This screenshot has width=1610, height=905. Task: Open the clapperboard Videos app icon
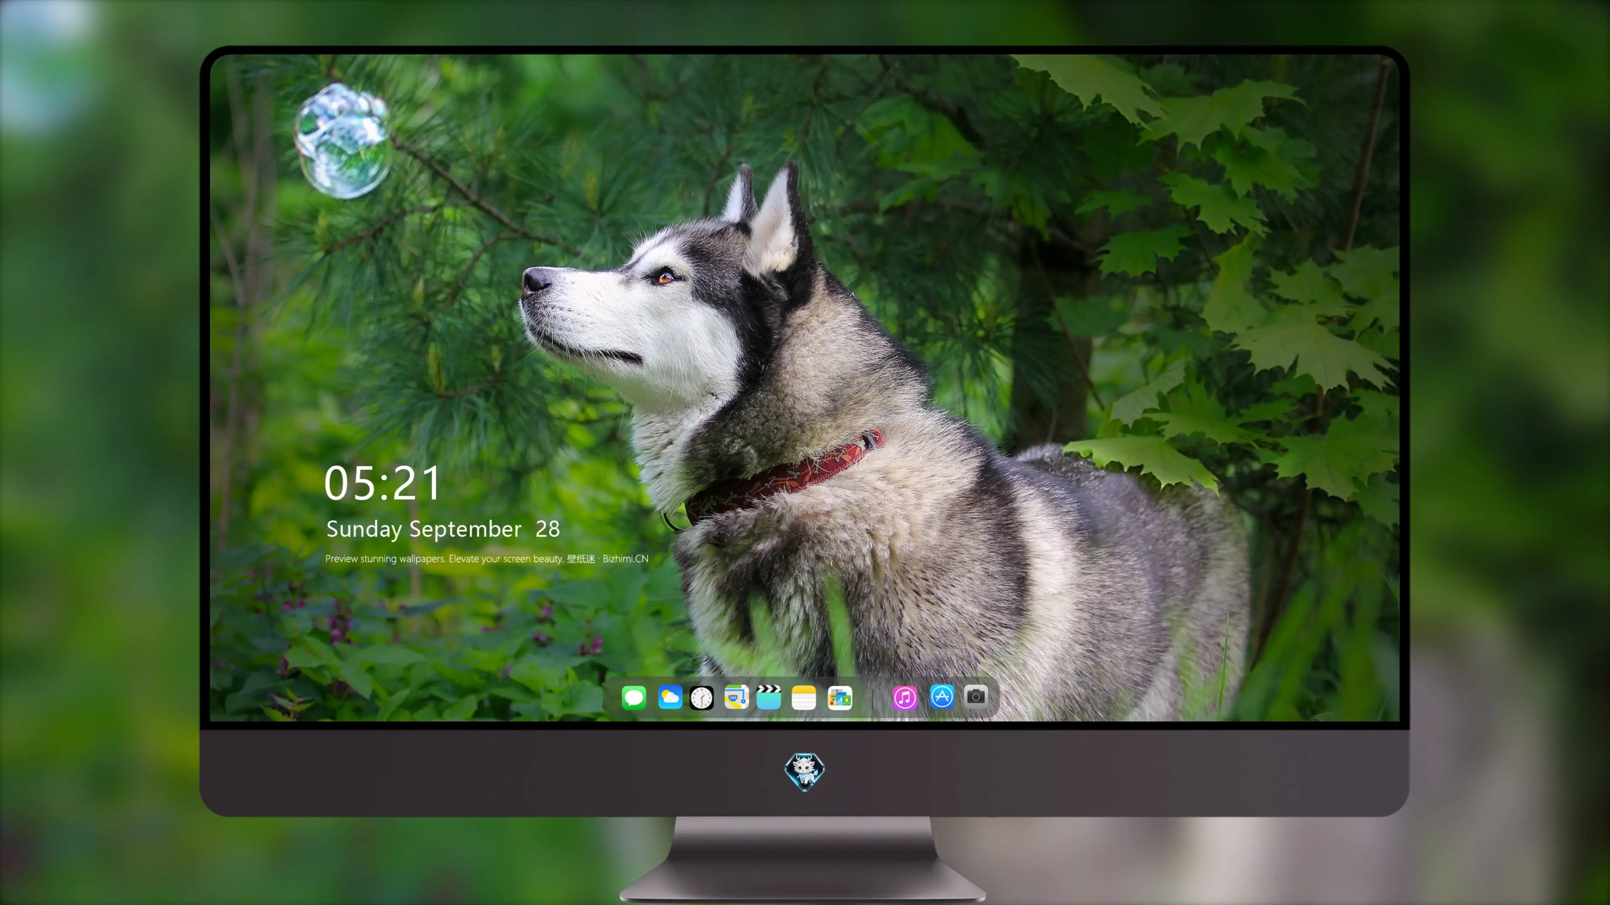click(x=769, y=697)
